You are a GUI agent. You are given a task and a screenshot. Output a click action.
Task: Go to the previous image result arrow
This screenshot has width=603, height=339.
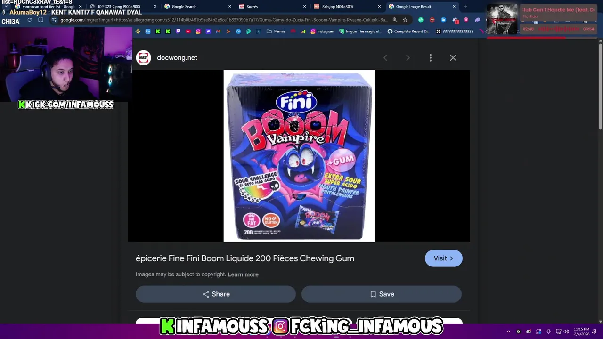[x=385, y=57]
